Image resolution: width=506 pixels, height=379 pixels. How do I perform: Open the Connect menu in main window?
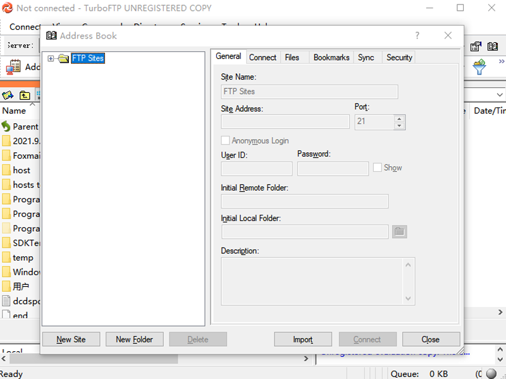(x=24, y=27)
